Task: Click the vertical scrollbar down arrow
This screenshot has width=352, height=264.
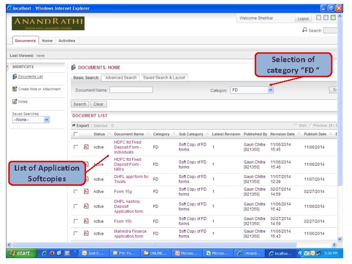Action: click(340, 239)
